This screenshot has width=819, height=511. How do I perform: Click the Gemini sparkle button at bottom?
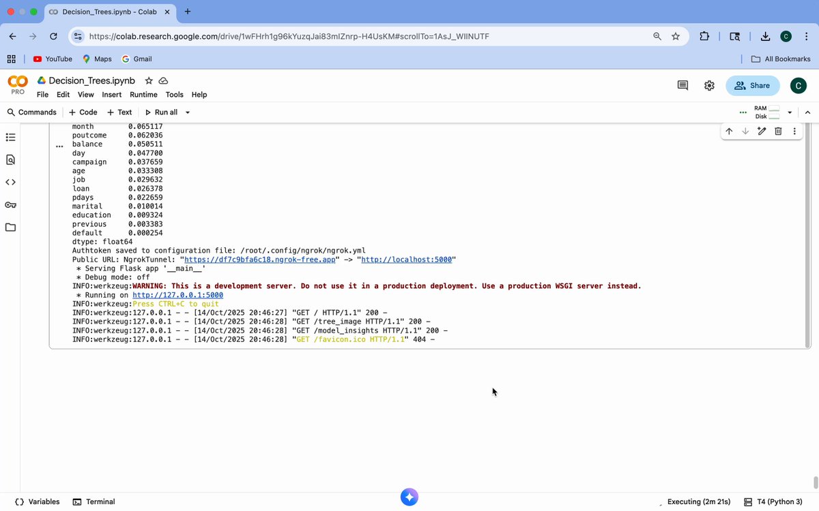point(409,497)
